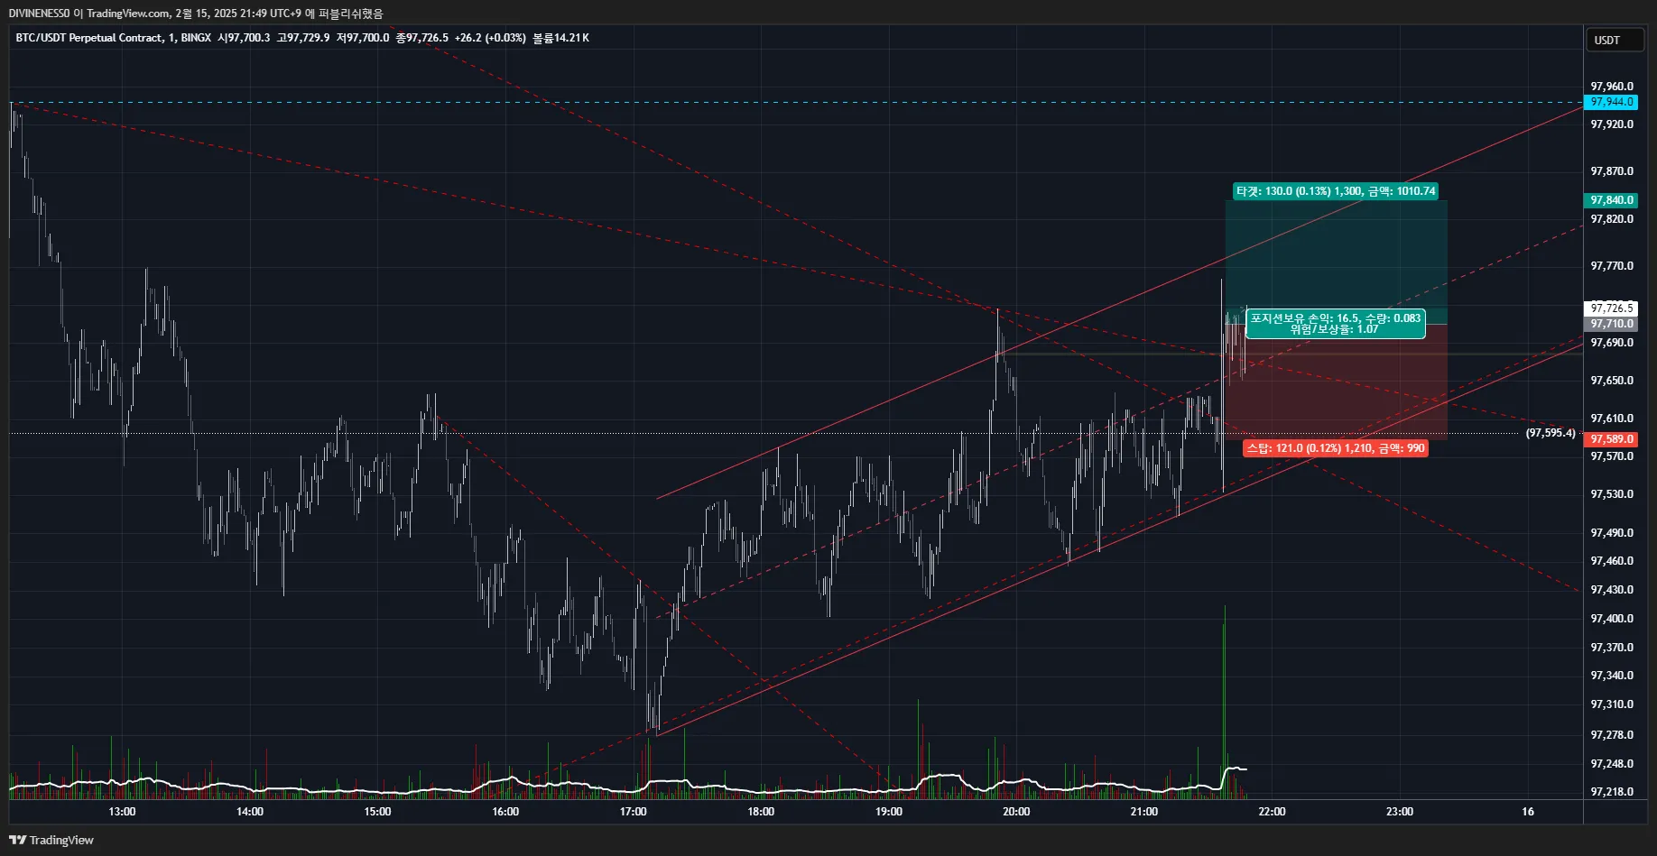Select the stop label 스탑: 121.0 (0.12%)
Image resolution: width=1657 pixels, height=856 pixels.
[x=1336, y=448]
